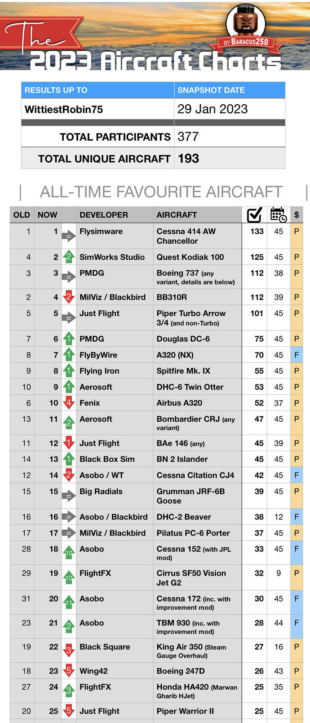
Task: Click red down-5 arrow beside Wing42
Action: point(68,671)
